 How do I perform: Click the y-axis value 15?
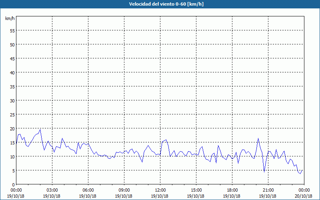[x=12, y=143]
